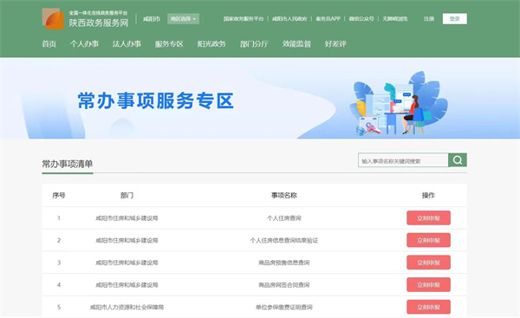Click the 事项名称 column header
The width and height of the screenshot is (520, 318).
pyautogui.click(x=284, y=195)
